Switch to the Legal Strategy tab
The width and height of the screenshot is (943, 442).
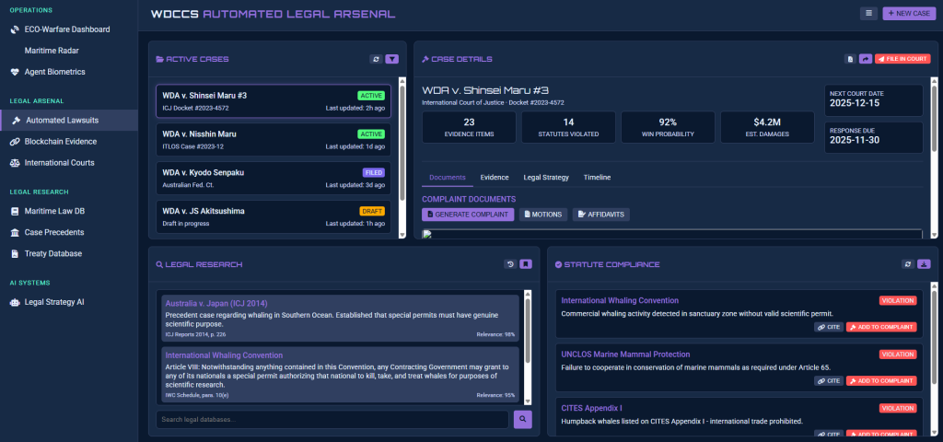point(546,177)
